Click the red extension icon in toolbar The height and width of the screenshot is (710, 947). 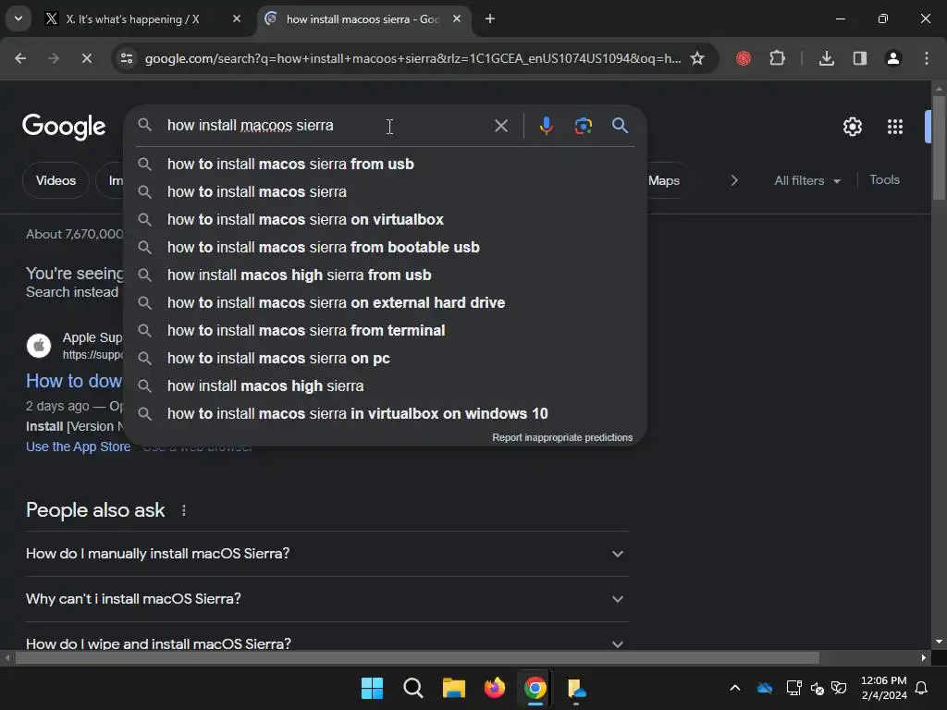(x=744, y=58)
